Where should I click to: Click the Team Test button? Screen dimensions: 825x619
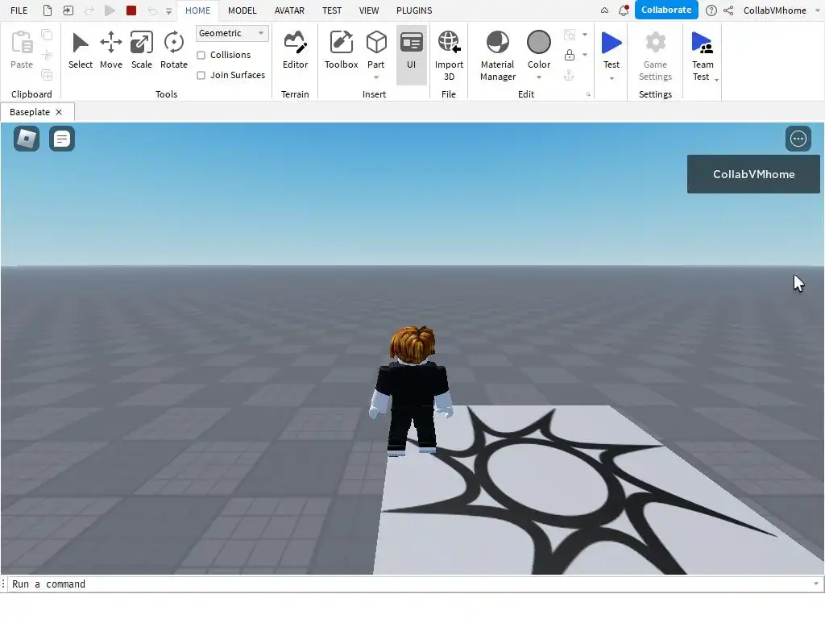tap(703, 56)
